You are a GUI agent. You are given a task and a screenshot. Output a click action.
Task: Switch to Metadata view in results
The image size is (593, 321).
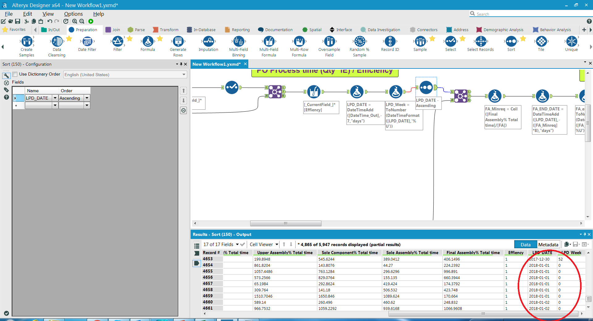pyautogui.click(x=548, y=245)
